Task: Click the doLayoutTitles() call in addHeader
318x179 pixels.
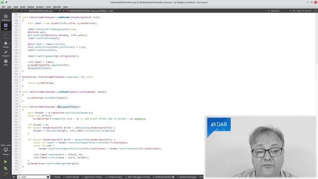Action: pyautogui.click(x=39, y=68)
